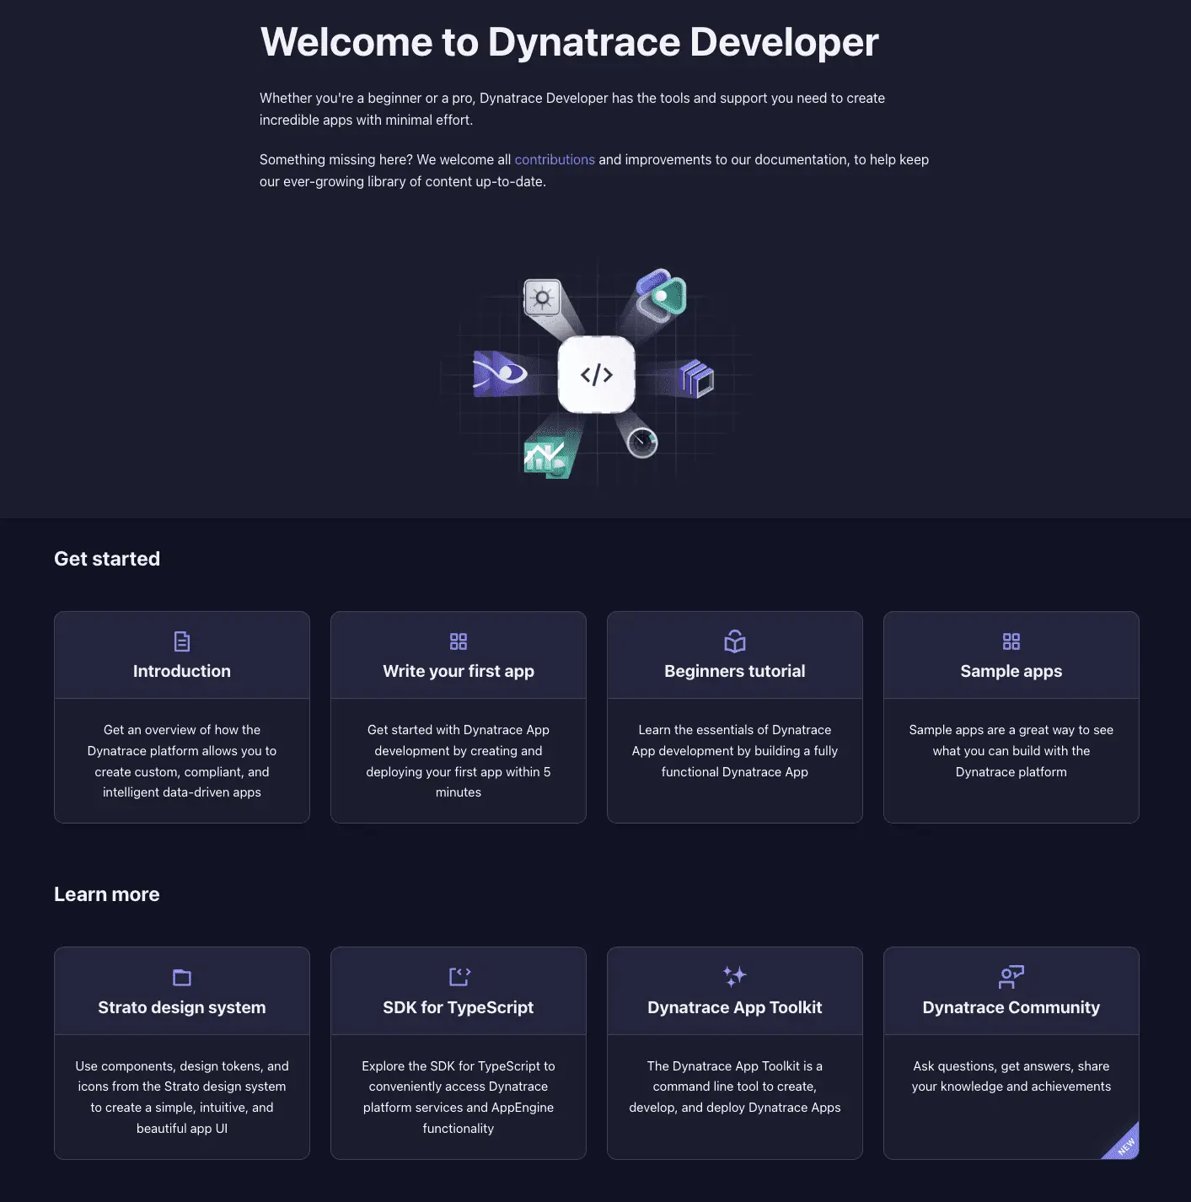This screenshot has width=1191, height=1202.
Task: Click the teal and purple shapes icon in the illustration
Action: point(662,295)
